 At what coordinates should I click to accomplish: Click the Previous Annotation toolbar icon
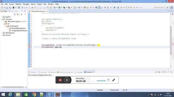(126, 8)
